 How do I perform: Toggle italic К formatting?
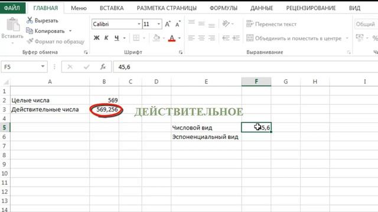(x=106, y=38)
